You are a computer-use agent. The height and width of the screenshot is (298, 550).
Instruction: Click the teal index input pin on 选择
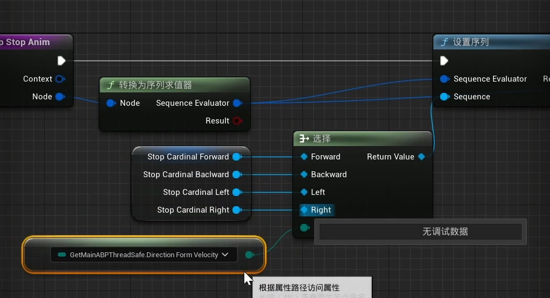pyautogui.click(x=305, y=228)
